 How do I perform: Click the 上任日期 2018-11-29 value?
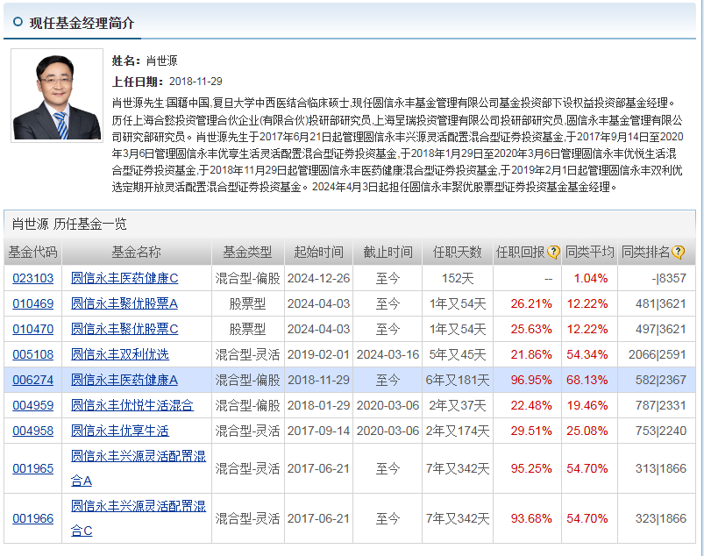coord(196,82)
